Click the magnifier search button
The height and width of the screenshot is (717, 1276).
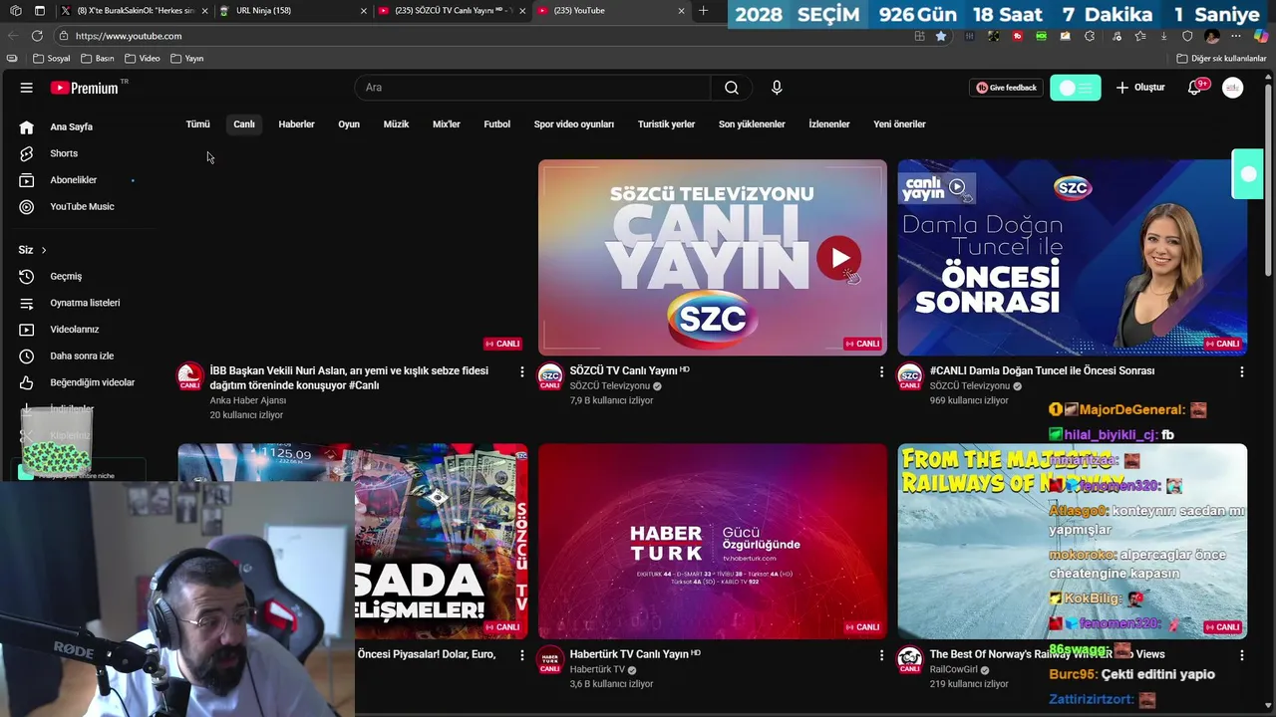click(x=732, y=88)
